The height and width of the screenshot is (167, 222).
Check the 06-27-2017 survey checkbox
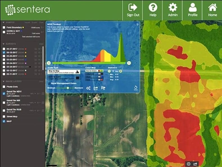pyautogui.click(x=4, y=49)
